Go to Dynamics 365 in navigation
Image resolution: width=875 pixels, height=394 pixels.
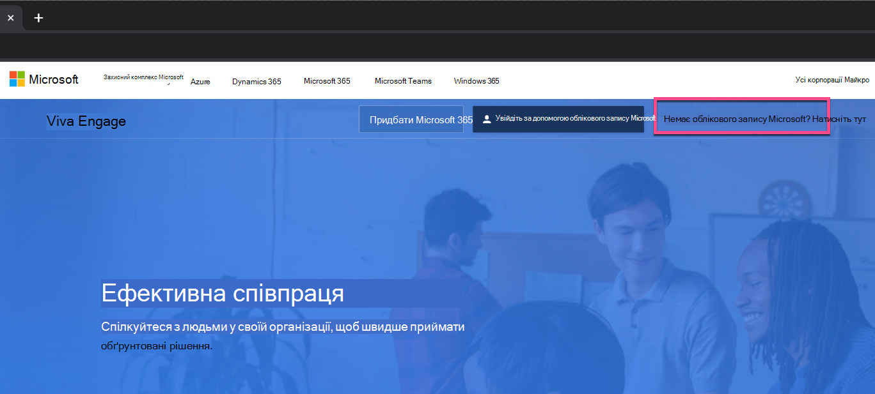click(256, 81)
